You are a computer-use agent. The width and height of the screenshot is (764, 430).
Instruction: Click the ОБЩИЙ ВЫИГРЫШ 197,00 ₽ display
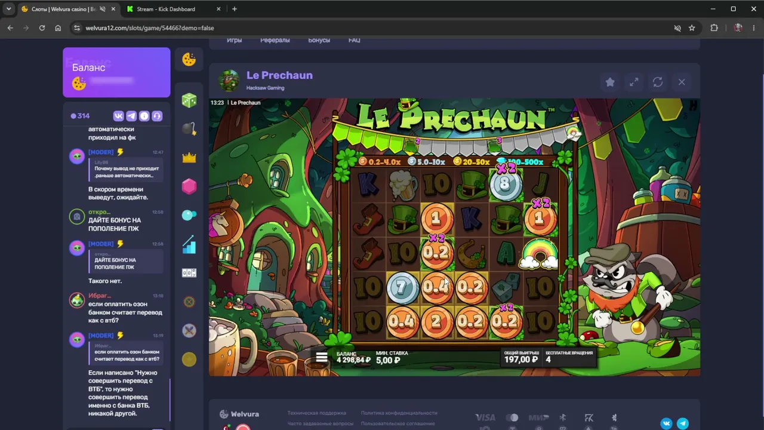click(521, 357)
